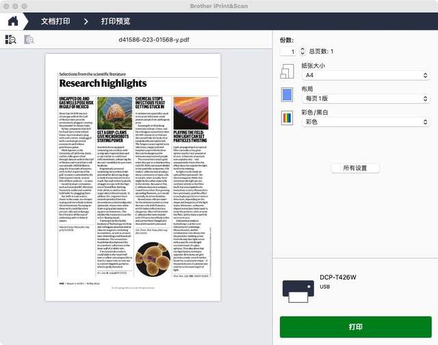
Task: Open the 彩色/黑白 dropdown
Action: [x=366, y=122]
